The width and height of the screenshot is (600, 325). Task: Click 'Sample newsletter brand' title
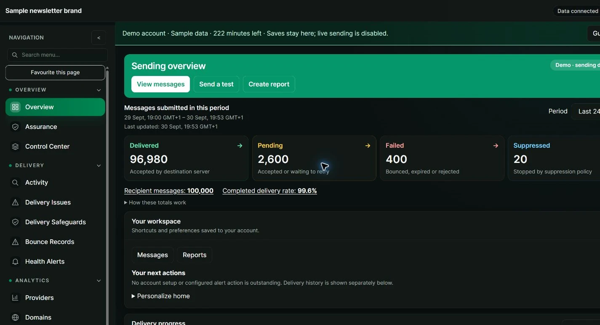coord(43,11)
